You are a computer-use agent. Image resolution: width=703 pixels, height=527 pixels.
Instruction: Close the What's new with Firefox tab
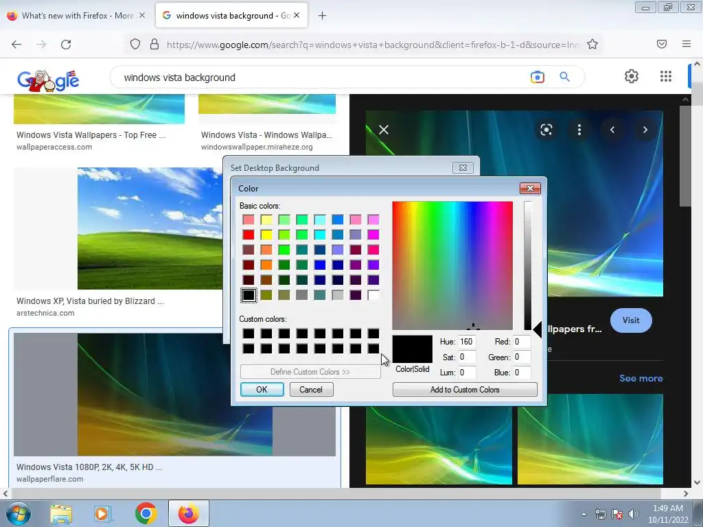click(x=141, y=16)
